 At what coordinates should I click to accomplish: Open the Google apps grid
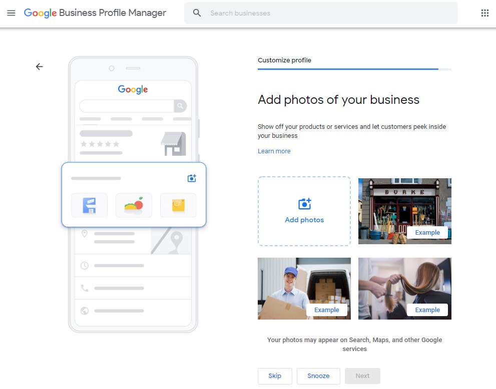(484, 13)
